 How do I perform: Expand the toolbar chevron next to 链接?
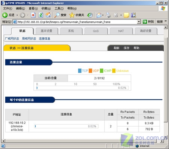click(x=166, y=21)
